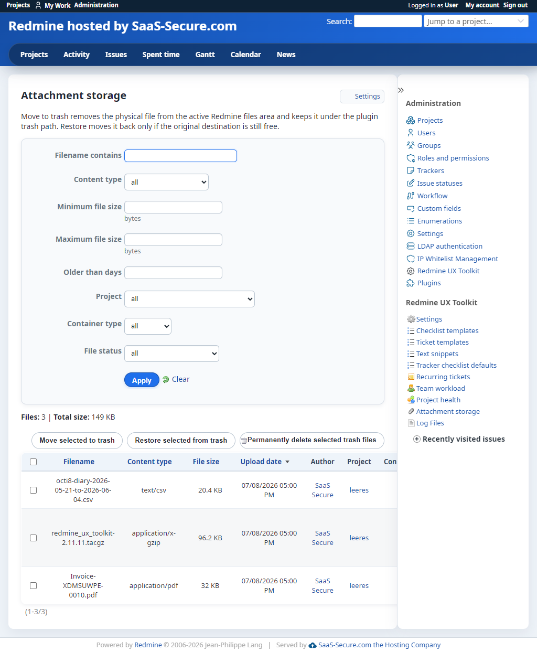Open the Activity tab

[77, 55]
